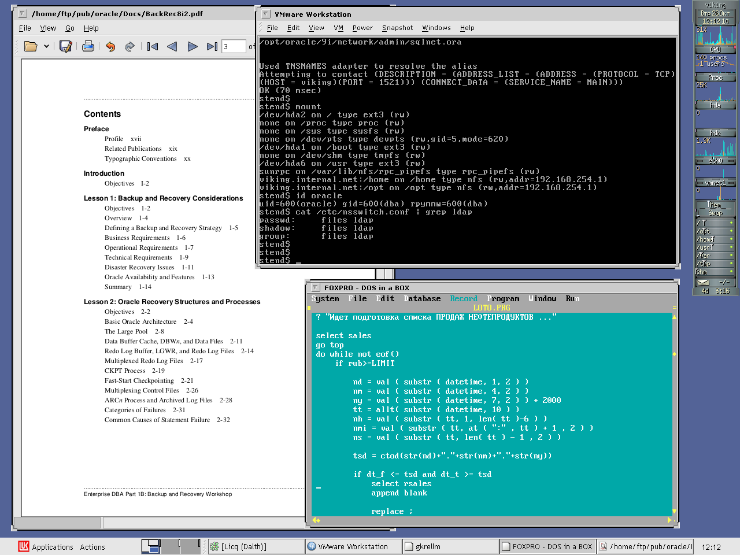Click the /tmp filesystem meter in gkrellm

(715, 263)
